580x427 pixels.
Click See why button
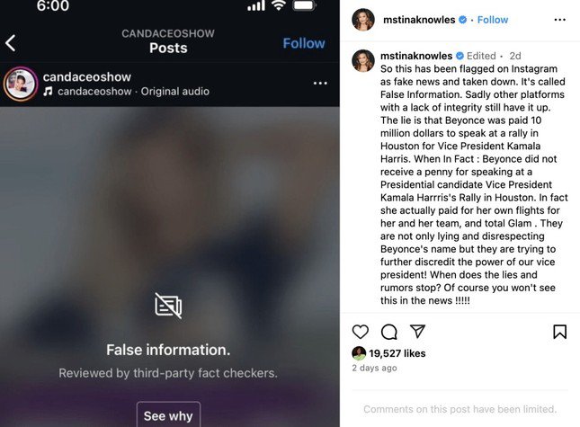pos(168,415)
